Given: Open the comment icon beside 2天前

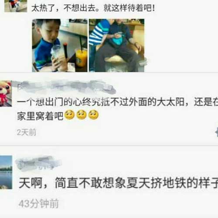Looking at the screenshot, I should [x=217, y=132].
